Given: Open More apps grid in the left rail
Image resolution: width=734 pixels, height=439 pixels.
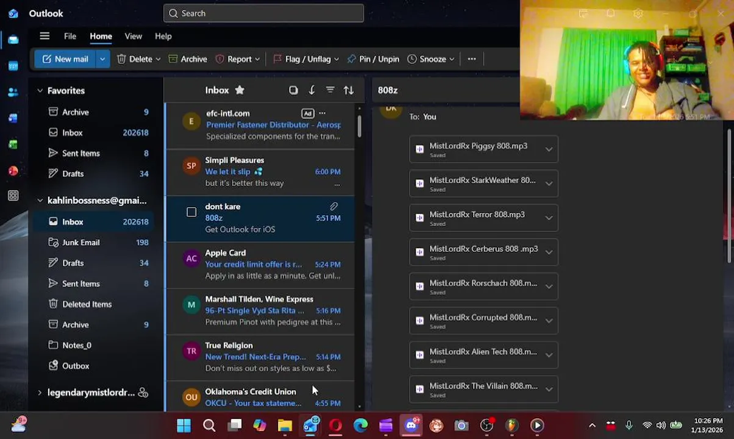Looking at the screenshot, I should tap(13, 196).
